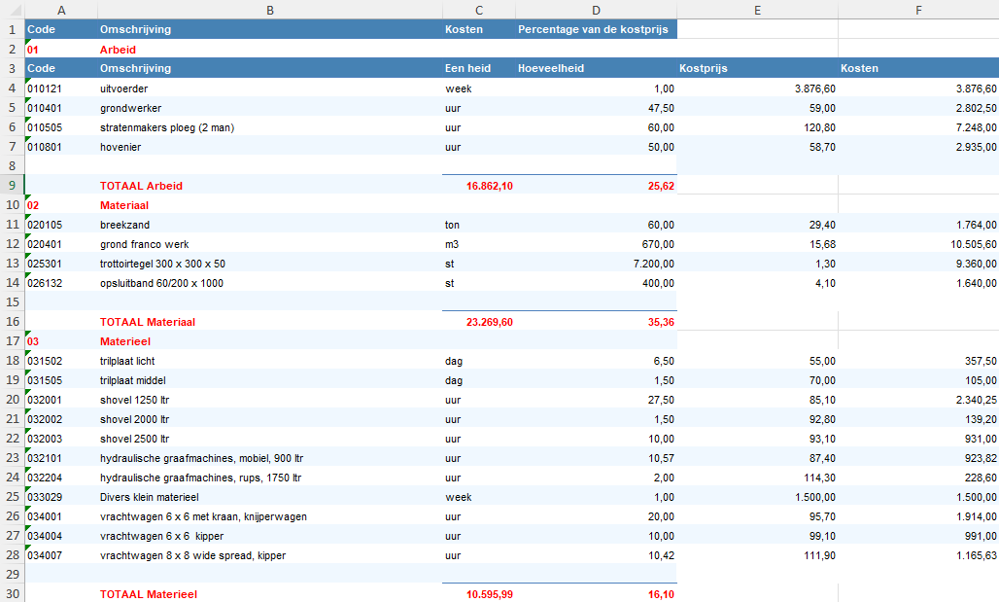Click the "Kostprijs" header cell
This screenshot has height=602, width=999.
tap(757, 68)
